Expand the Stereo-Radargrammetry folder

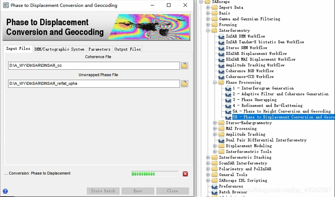coord(215,123)
